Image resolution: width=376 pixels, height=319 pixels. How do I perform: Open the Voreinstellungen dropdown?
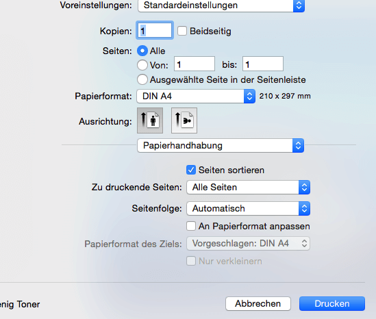pos(221,5)
